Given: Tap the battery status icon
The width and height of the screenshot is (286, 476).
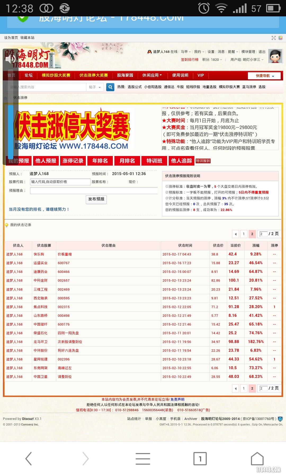Looking at the screenshot, I should pos(273,8).
